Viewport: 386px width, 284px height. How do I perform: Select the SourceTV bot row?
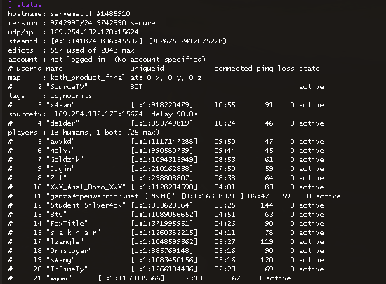166,87
